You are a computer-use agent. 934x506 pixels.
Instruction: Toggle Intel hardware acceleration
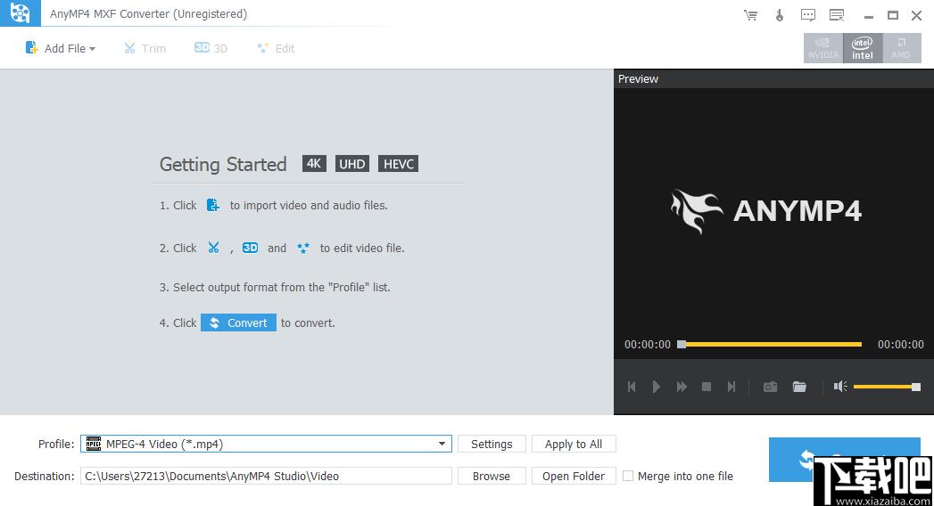point(863,48)
